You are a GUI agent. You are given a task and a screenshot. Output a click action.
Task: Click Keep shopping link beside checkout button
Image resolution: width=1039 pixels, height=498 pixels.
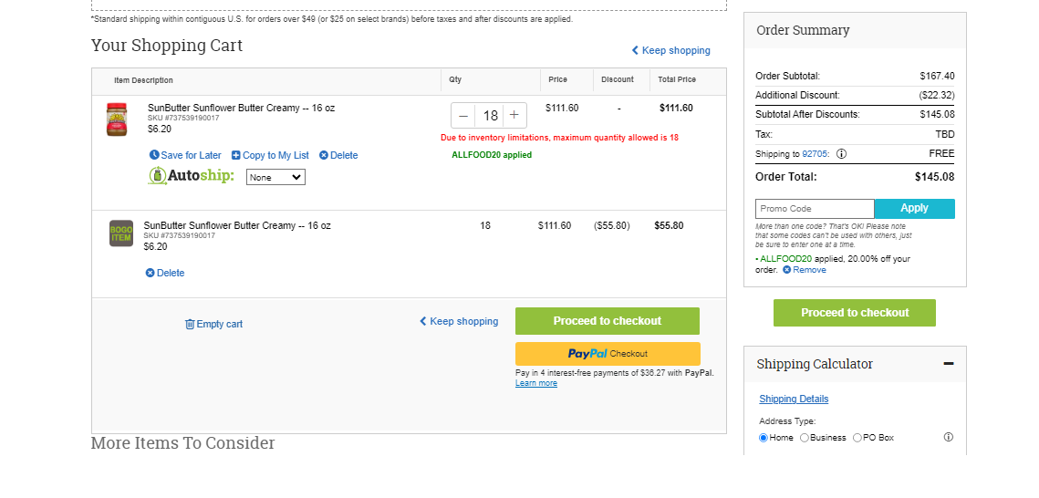click(459, 321)
